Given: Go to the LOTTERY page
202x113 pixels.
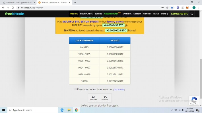Looking at the screenshot, I should pos(137,14).
